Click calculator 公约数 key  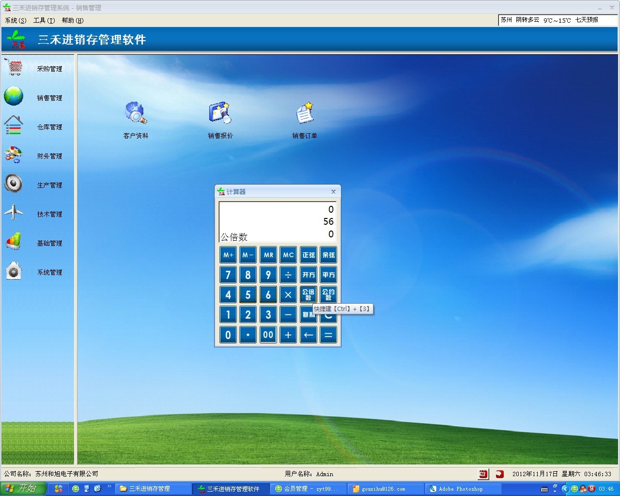click(x=328, y=294)
